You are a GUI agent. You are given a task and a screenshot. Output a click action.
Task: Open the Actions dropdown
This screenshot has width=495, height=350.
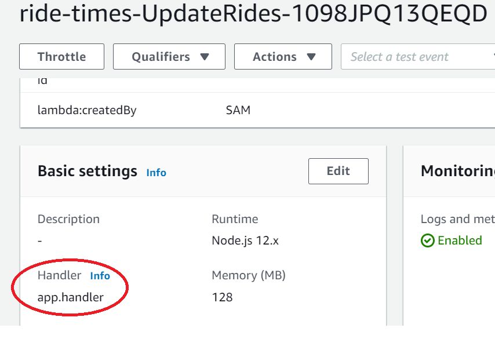point(283,56)
